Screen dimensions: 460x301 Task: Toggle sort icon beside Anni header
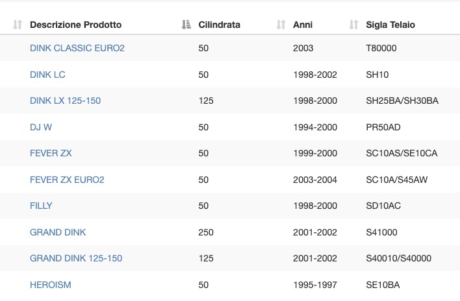pos(281,25)
